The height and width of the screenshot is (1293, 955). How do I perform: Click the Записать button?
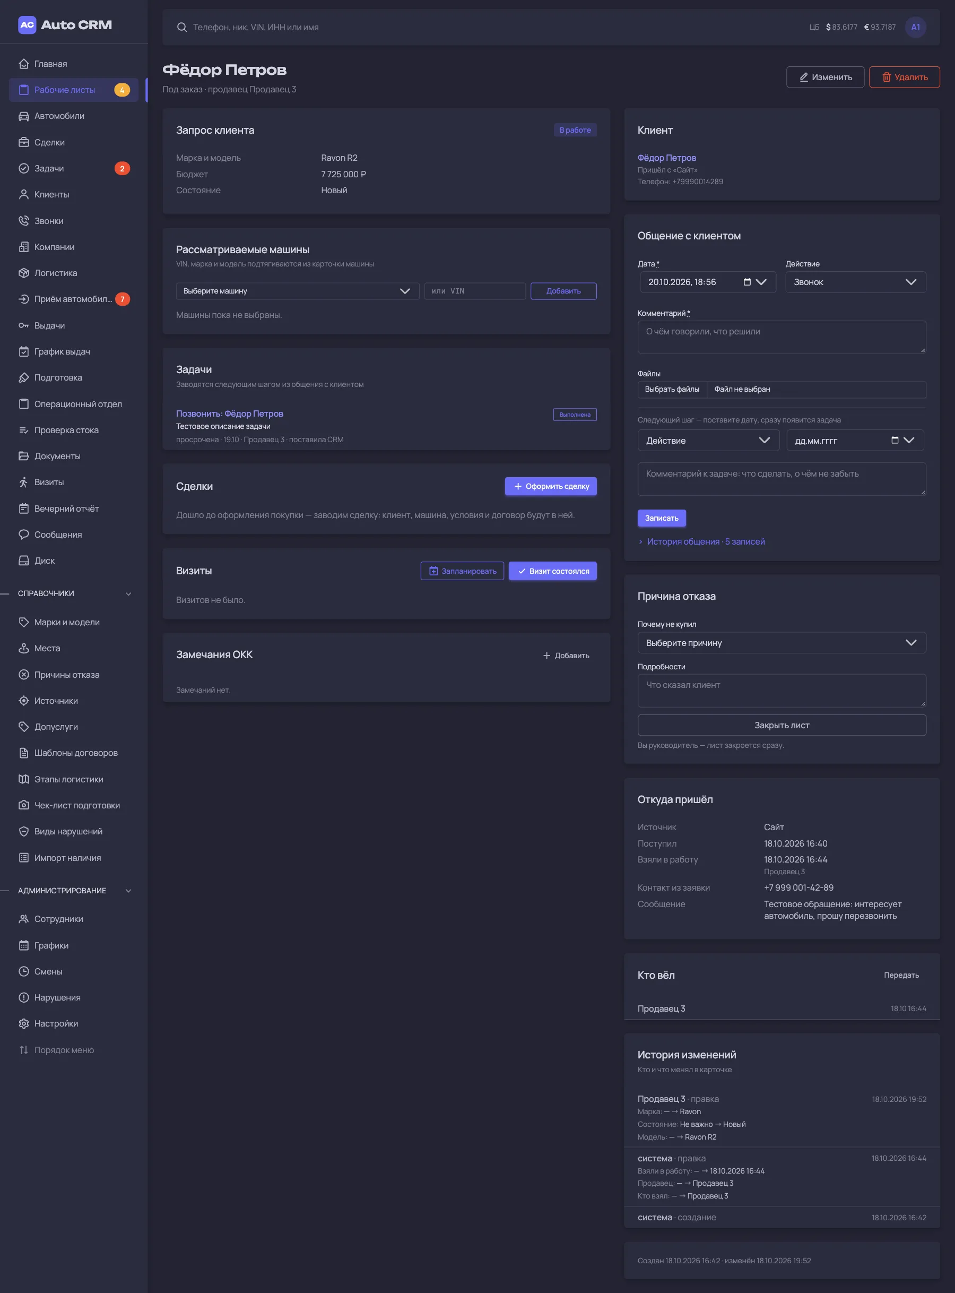click(x=661, y=518)
